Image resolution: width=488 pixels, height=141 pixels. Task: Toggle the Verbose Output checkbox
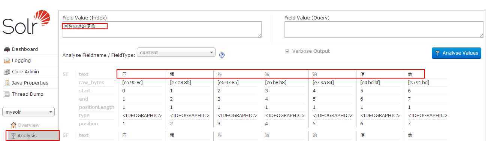tap(287, 52)
